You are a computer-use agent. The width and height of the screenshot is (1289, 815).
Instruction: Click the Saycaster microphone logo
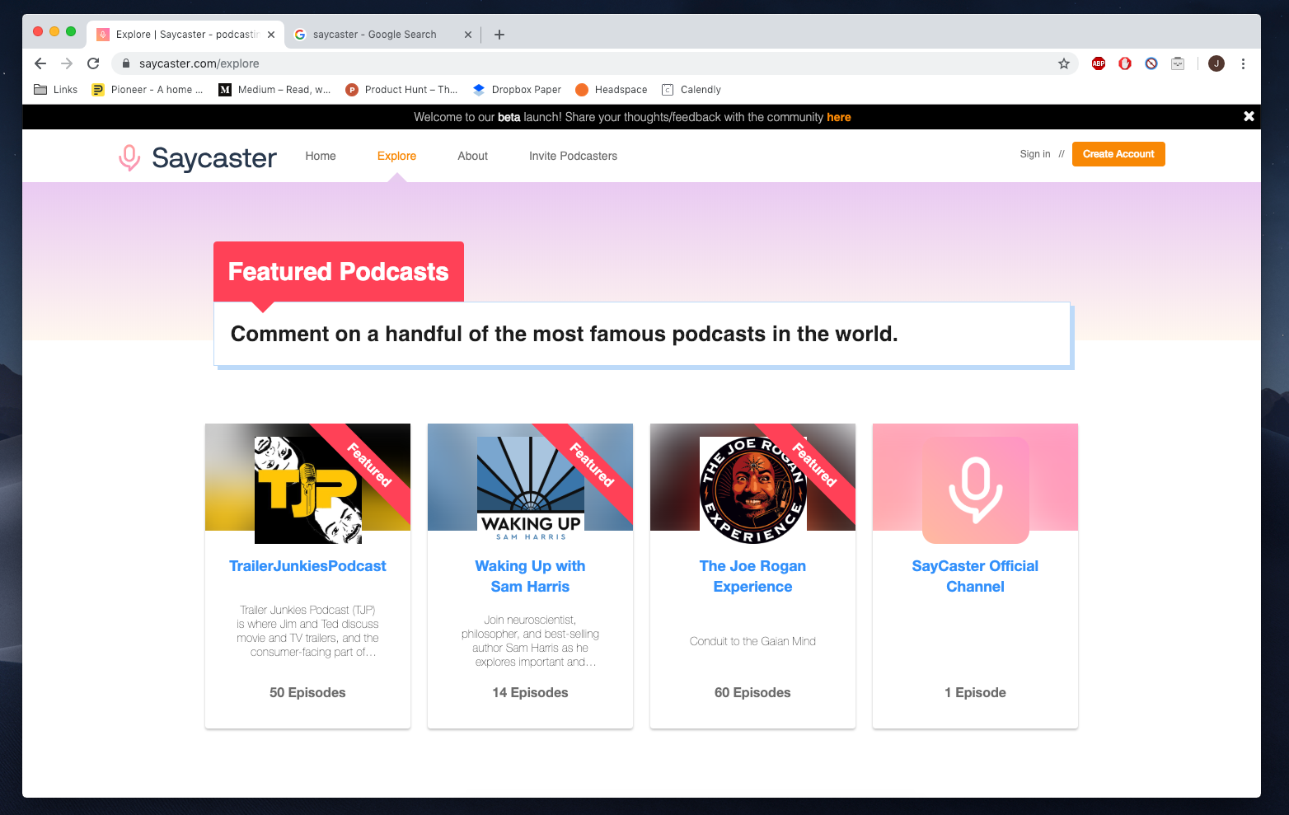coord(129,157)
